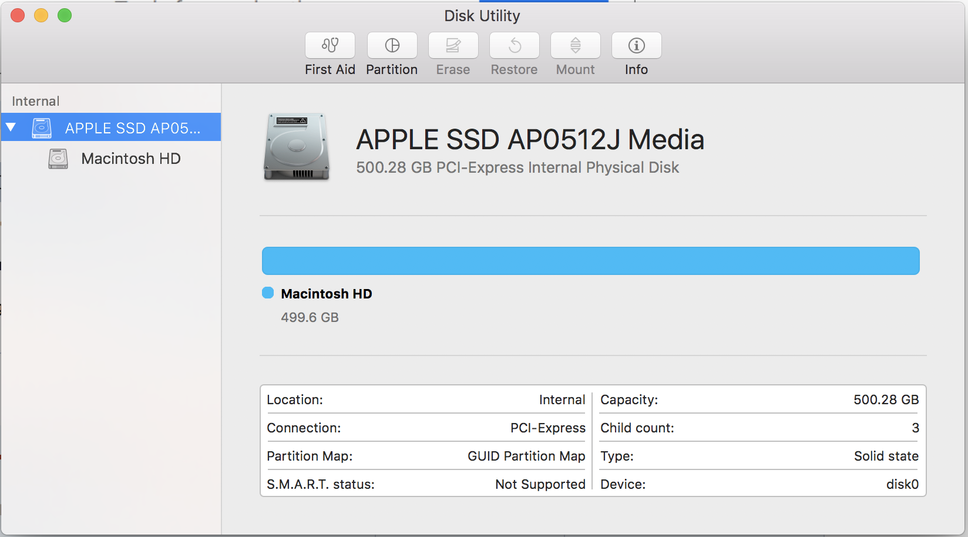Viewport: 968px width, 537px height.
Task: Click the Macintosh HD volume icon
Action: pyautogui.click(x=58, y=159)
